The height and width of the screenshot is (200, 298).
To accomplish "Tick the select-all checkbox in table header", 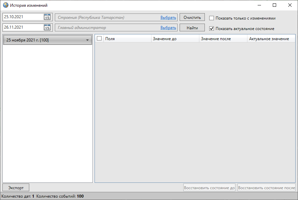I will (99, 38).
